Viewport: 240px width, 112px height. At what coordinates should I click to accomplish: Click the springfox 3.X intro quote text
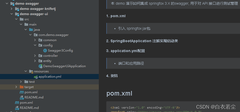(174, 4)
